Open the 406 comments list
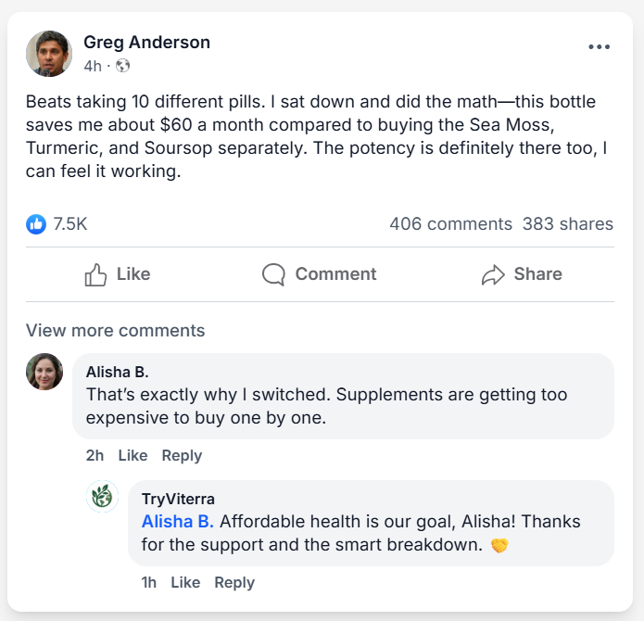This screenshot has height=621, width=644. click(x=450, y=223)
